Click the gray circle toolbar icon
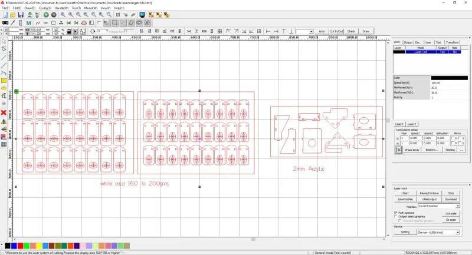Image resolution: width=472 pixels, height=255 pixels. point(54,15)
